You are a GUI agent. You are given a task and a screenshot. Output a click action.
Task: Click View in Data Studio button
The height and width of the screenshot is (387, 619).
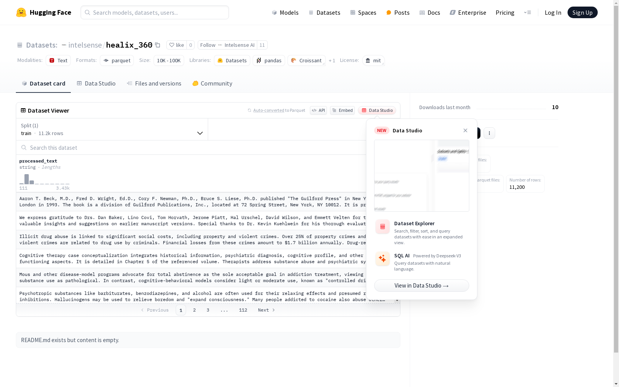click(x=422, y=286)
